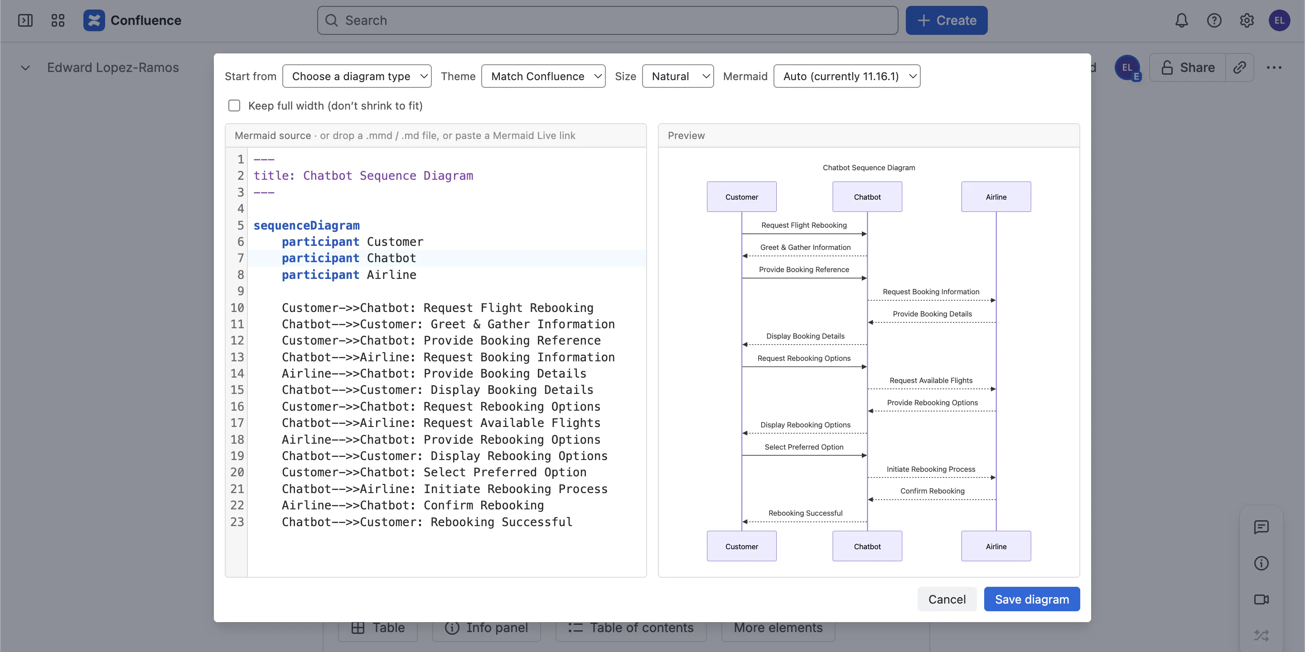Click the 'Chatbot Sequence Diagram' preview title
The height and width of the screenshot is (652, 1305).
(x=868, y=168)
